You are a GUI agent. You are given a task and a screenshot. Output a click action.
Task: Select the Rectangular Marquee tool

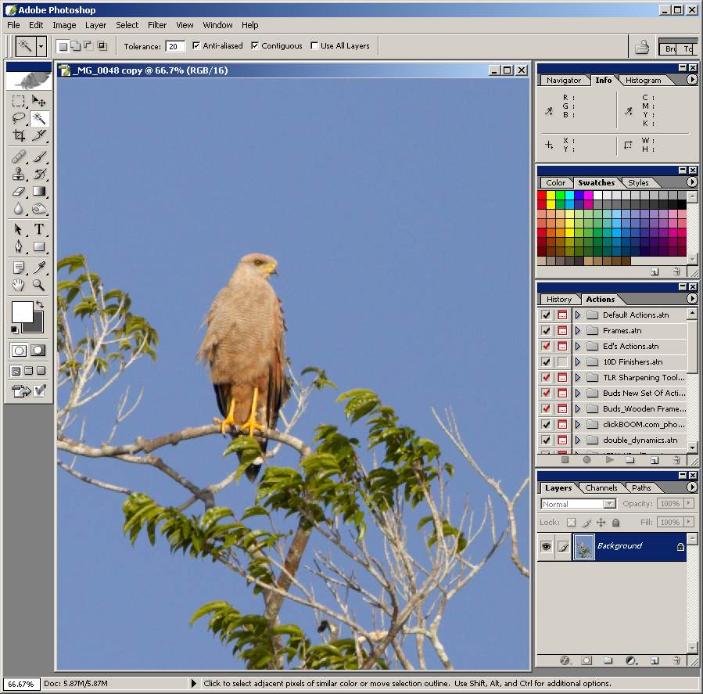tap(19, 101)
